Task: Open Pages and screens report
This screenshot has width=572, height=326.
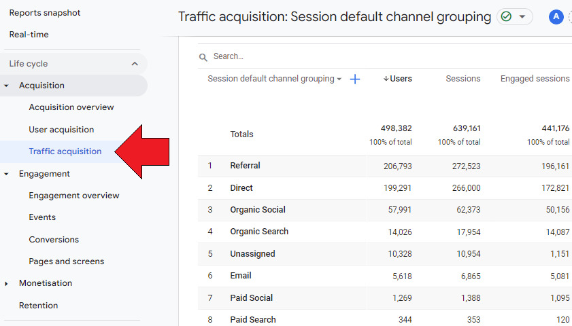Action: (67, 261)
